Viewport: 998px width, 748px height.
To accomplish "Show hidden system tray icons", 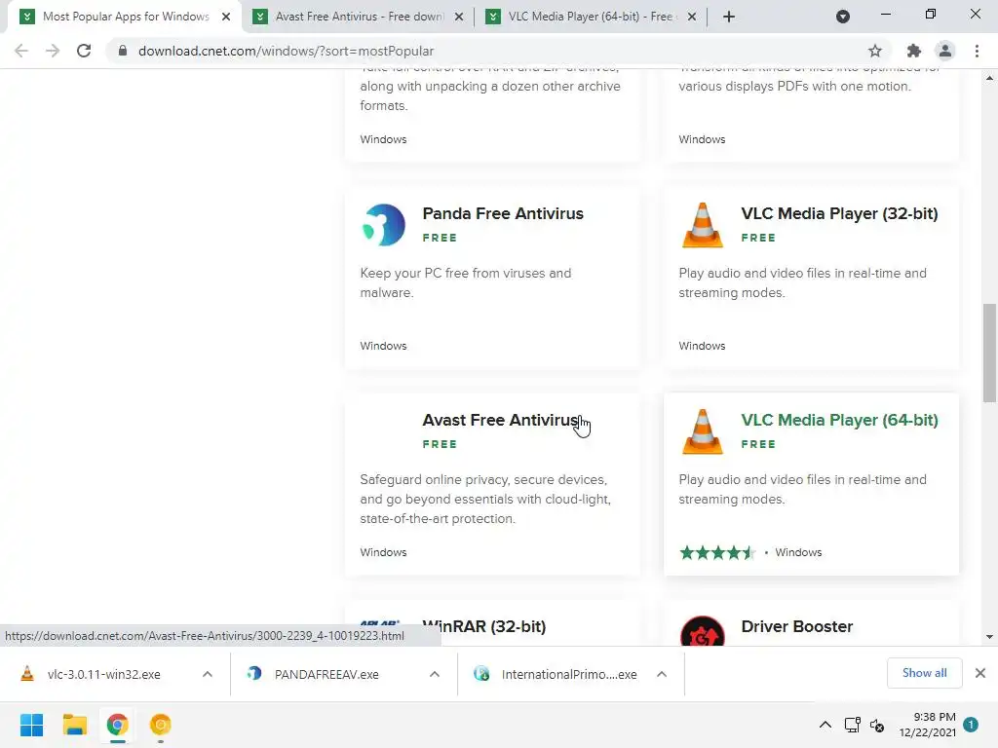I will (x=825, y=725).
